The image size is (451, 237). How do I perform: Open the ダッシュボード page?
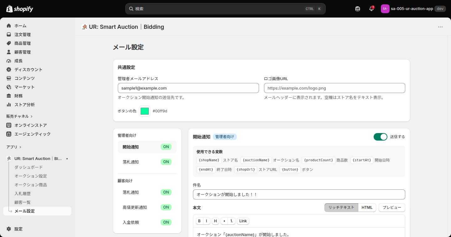tap(29, 167)
